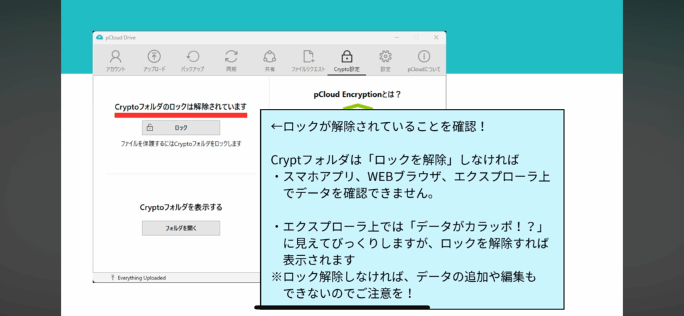Click the フォルダを開く button
This screenshot has height=316, width=684.
(x=181, y=228)
